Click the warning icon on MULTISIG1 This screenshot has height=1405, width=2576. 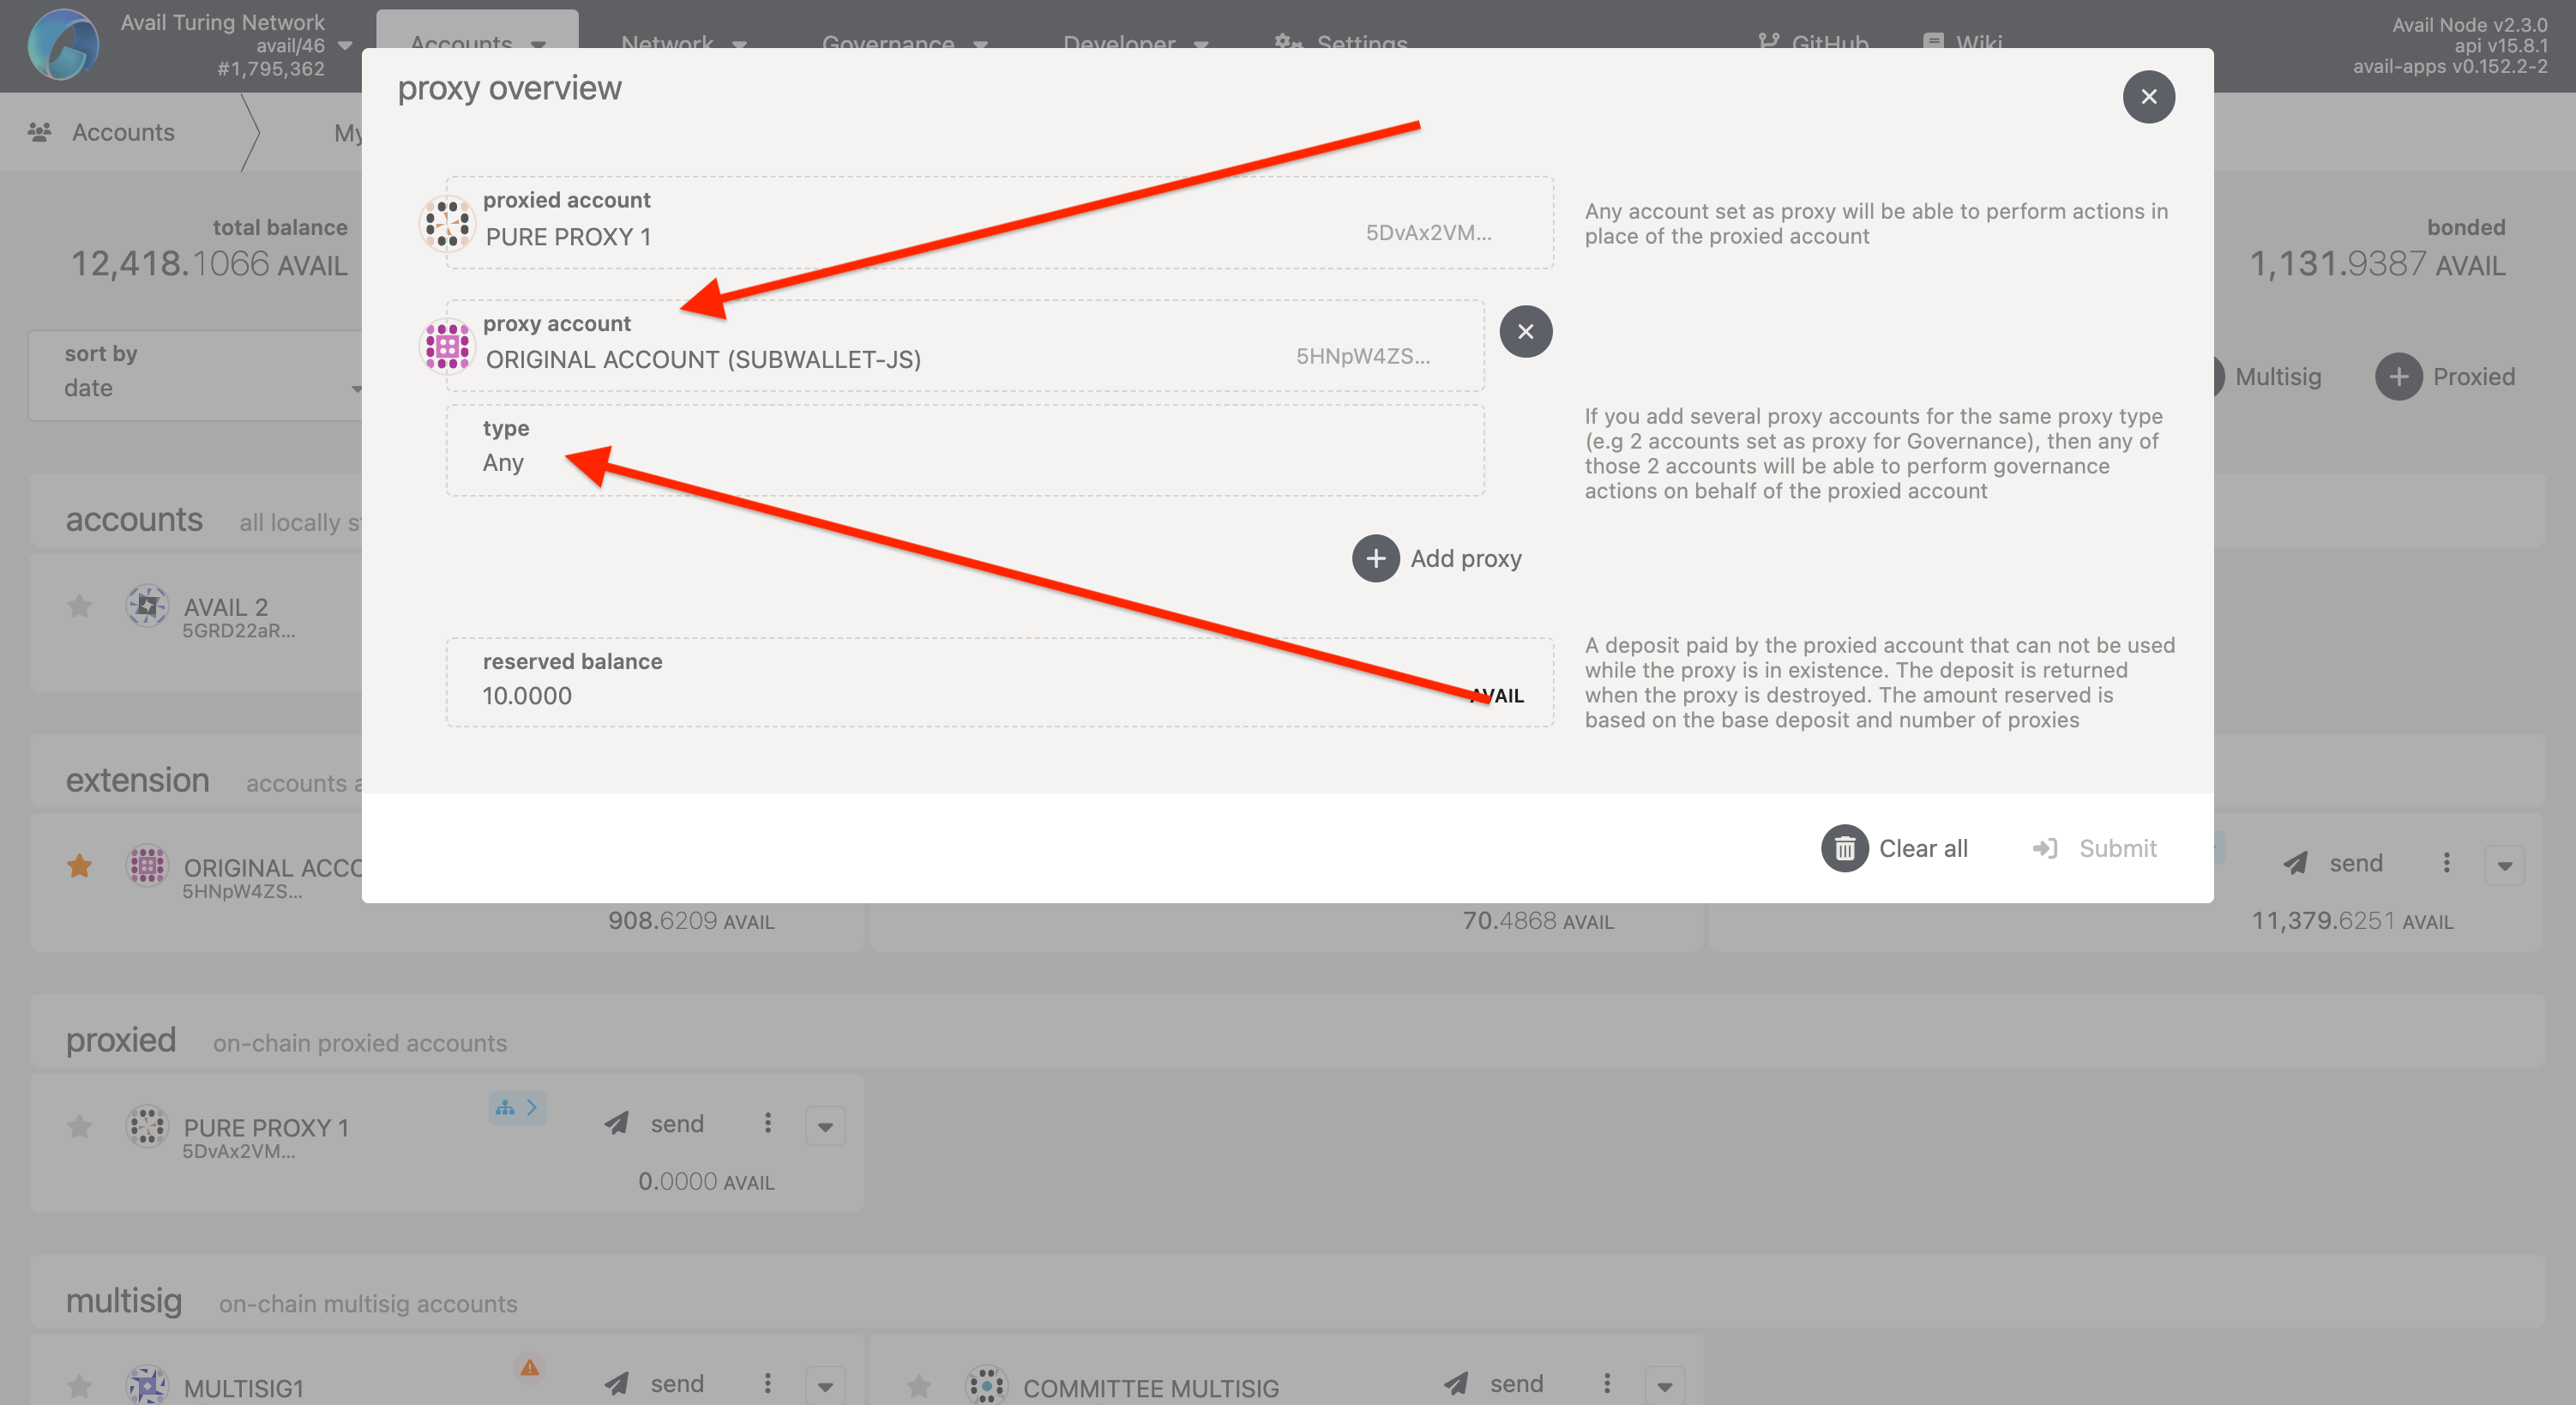coord(529,1367)
